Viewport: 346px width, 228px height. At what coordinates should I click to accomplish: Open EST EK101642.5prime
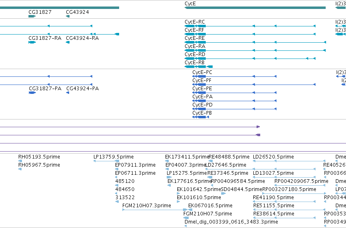199,189
